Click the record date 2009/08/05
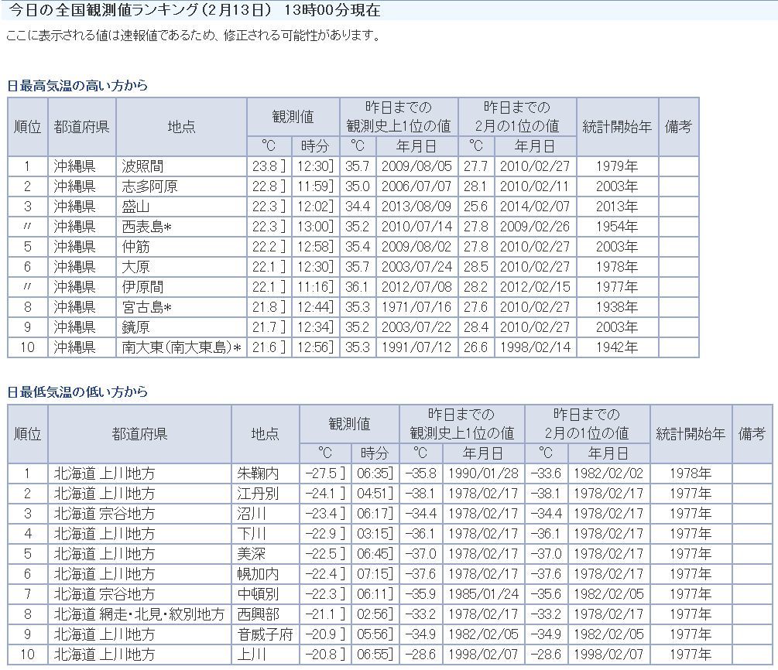The width and height of the screenshot is (778, 670). (416, 166)
